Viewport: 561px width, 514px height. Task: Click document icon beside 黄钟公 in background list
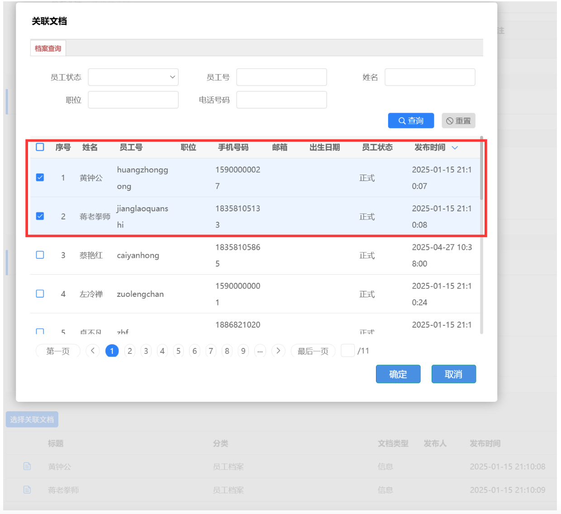coord(27,466)
